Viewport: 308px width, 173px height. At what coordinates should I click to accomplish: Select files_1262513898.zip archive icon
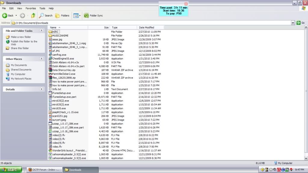pos(50,78)
